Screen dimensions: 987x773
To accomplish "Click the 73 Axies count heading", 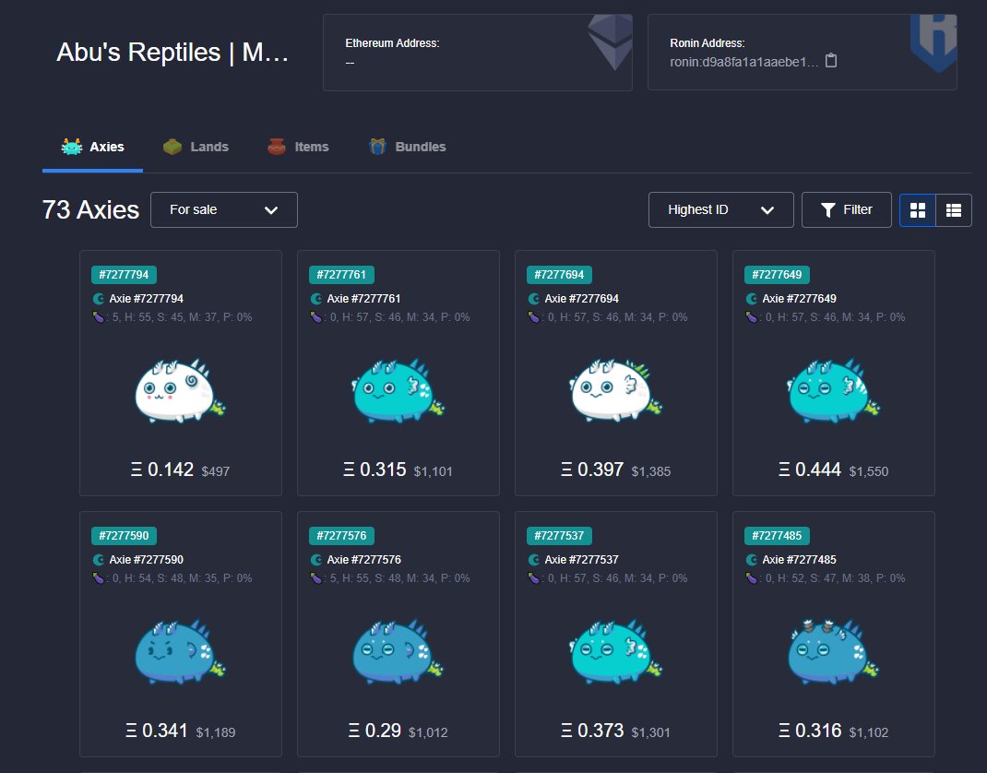I will (90, 209).
